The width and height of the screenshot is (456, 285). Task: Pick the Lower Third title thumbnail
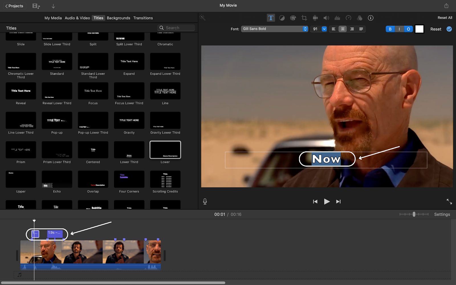[129, 150]
